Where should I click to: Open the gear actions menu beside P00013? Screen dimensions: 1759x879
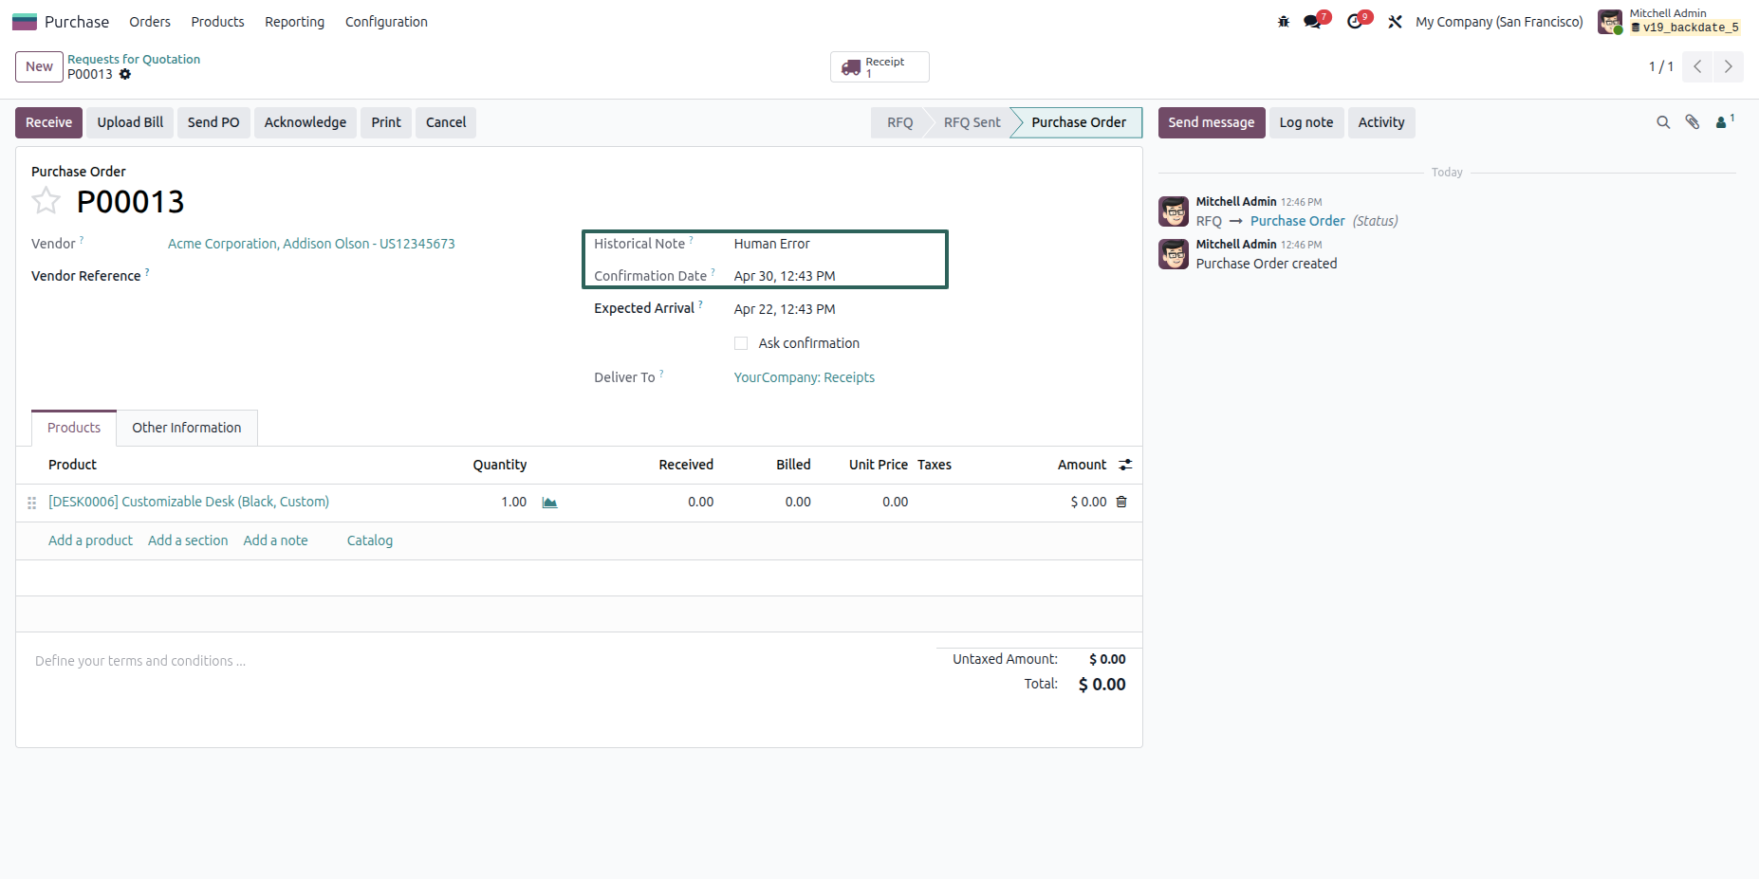tap(125, 74)
